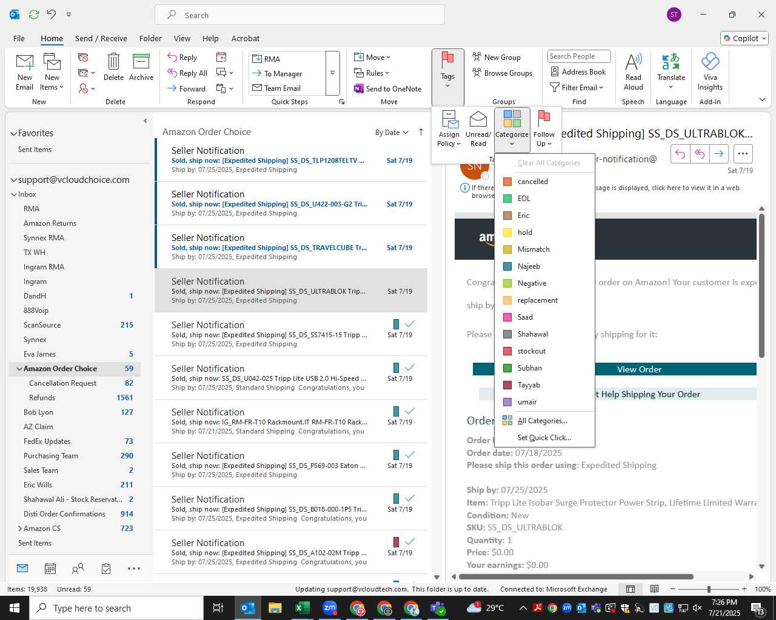
Task: Open the Filter Email dropdown
Action: 577,87
